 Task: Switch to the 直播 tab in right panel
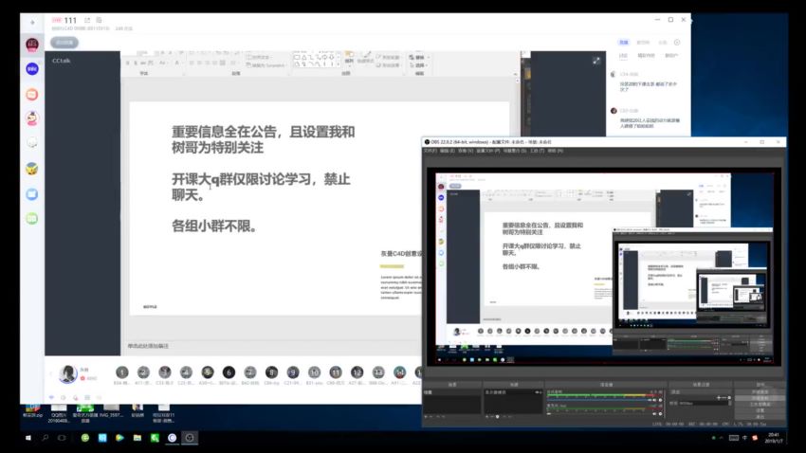pyautogui.click(x=624, y=42)
